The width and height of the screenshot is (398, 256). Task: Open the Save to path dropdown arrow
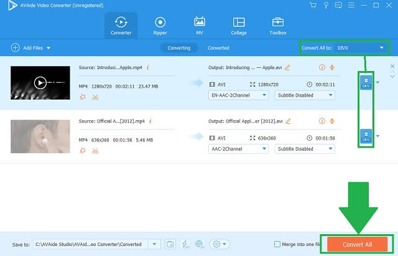(154, 244)
